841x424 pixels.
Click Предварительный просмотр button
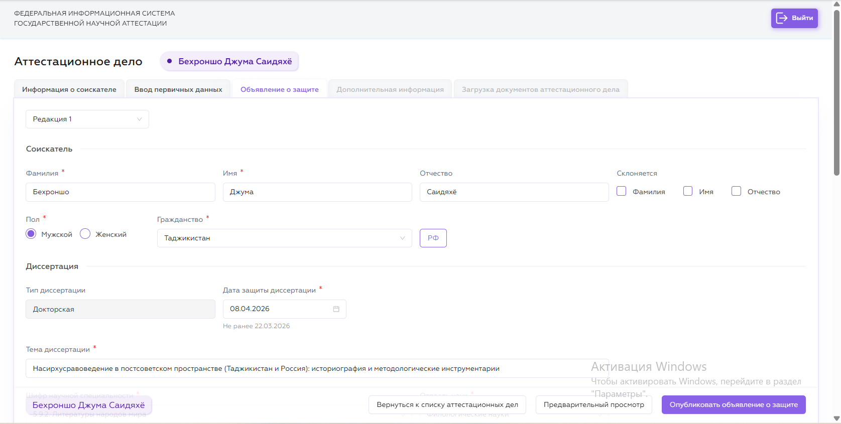593,404
